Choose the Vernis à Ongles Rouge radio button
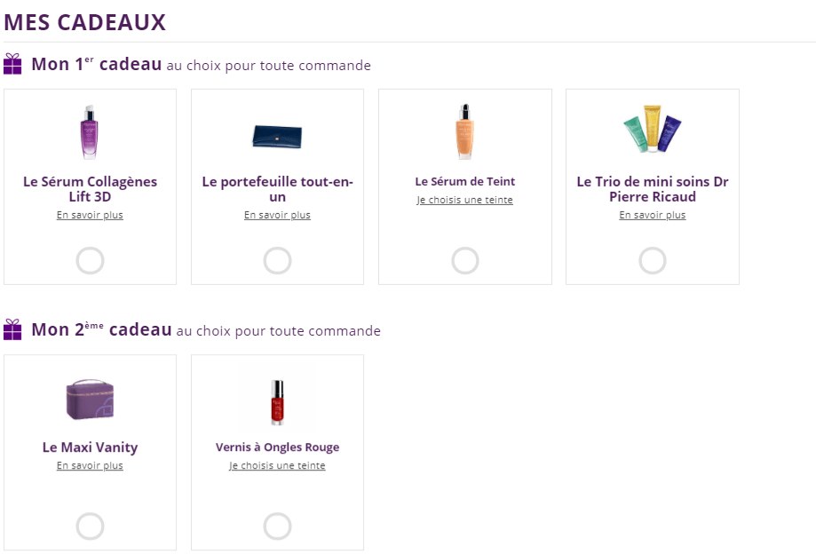Viewport: 816px width, 554px height. (277, 526)
